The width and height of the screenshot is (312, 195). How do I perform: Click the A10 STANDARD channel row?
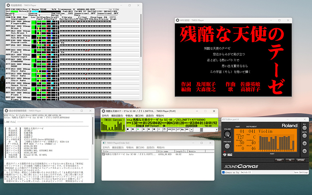click(x=73, y=60)
